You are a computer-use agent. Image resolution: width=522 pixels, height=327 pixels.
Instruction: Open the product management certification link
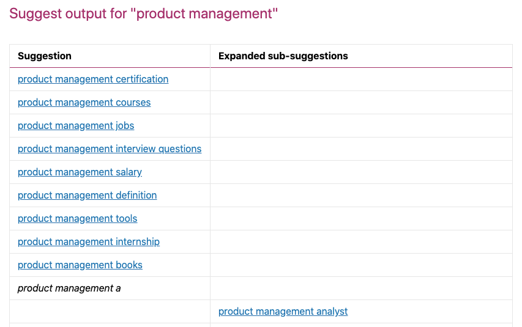click(x=93, y=79)
